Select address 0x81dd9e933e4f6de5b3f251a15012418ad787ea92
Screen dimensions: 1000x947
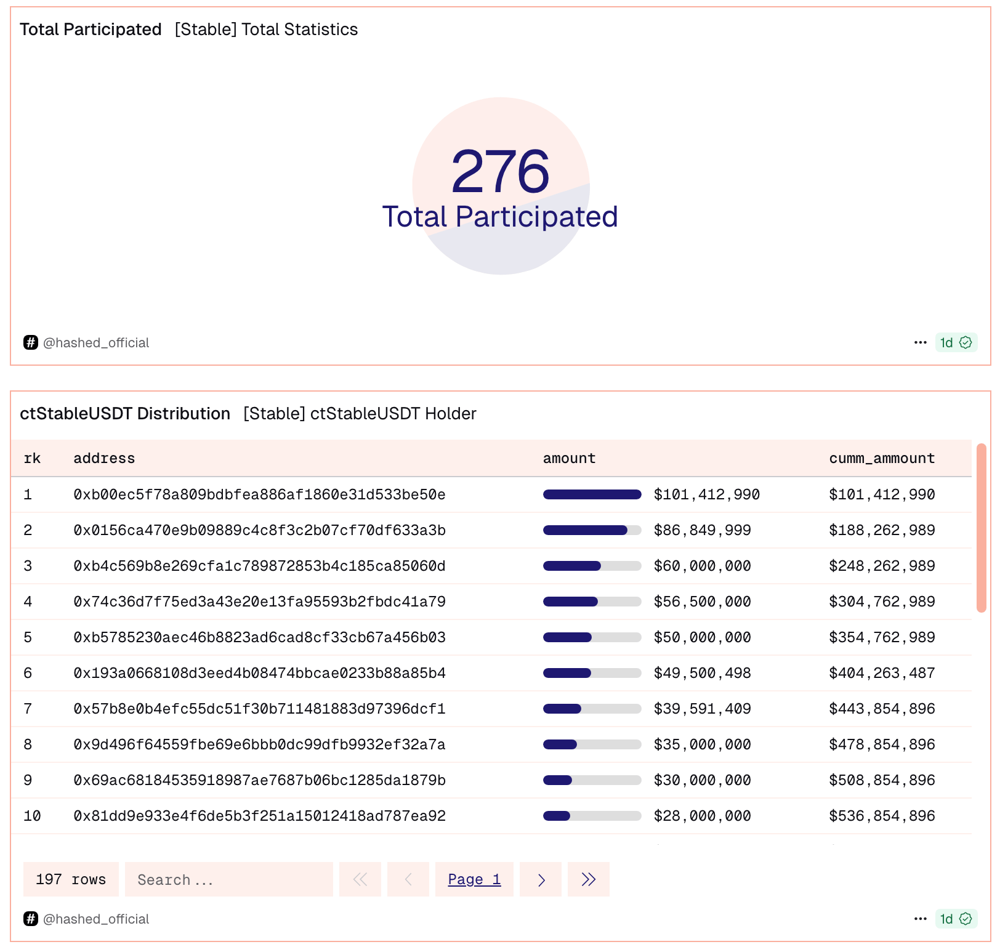pyautogui.click(x=259, y=816)
